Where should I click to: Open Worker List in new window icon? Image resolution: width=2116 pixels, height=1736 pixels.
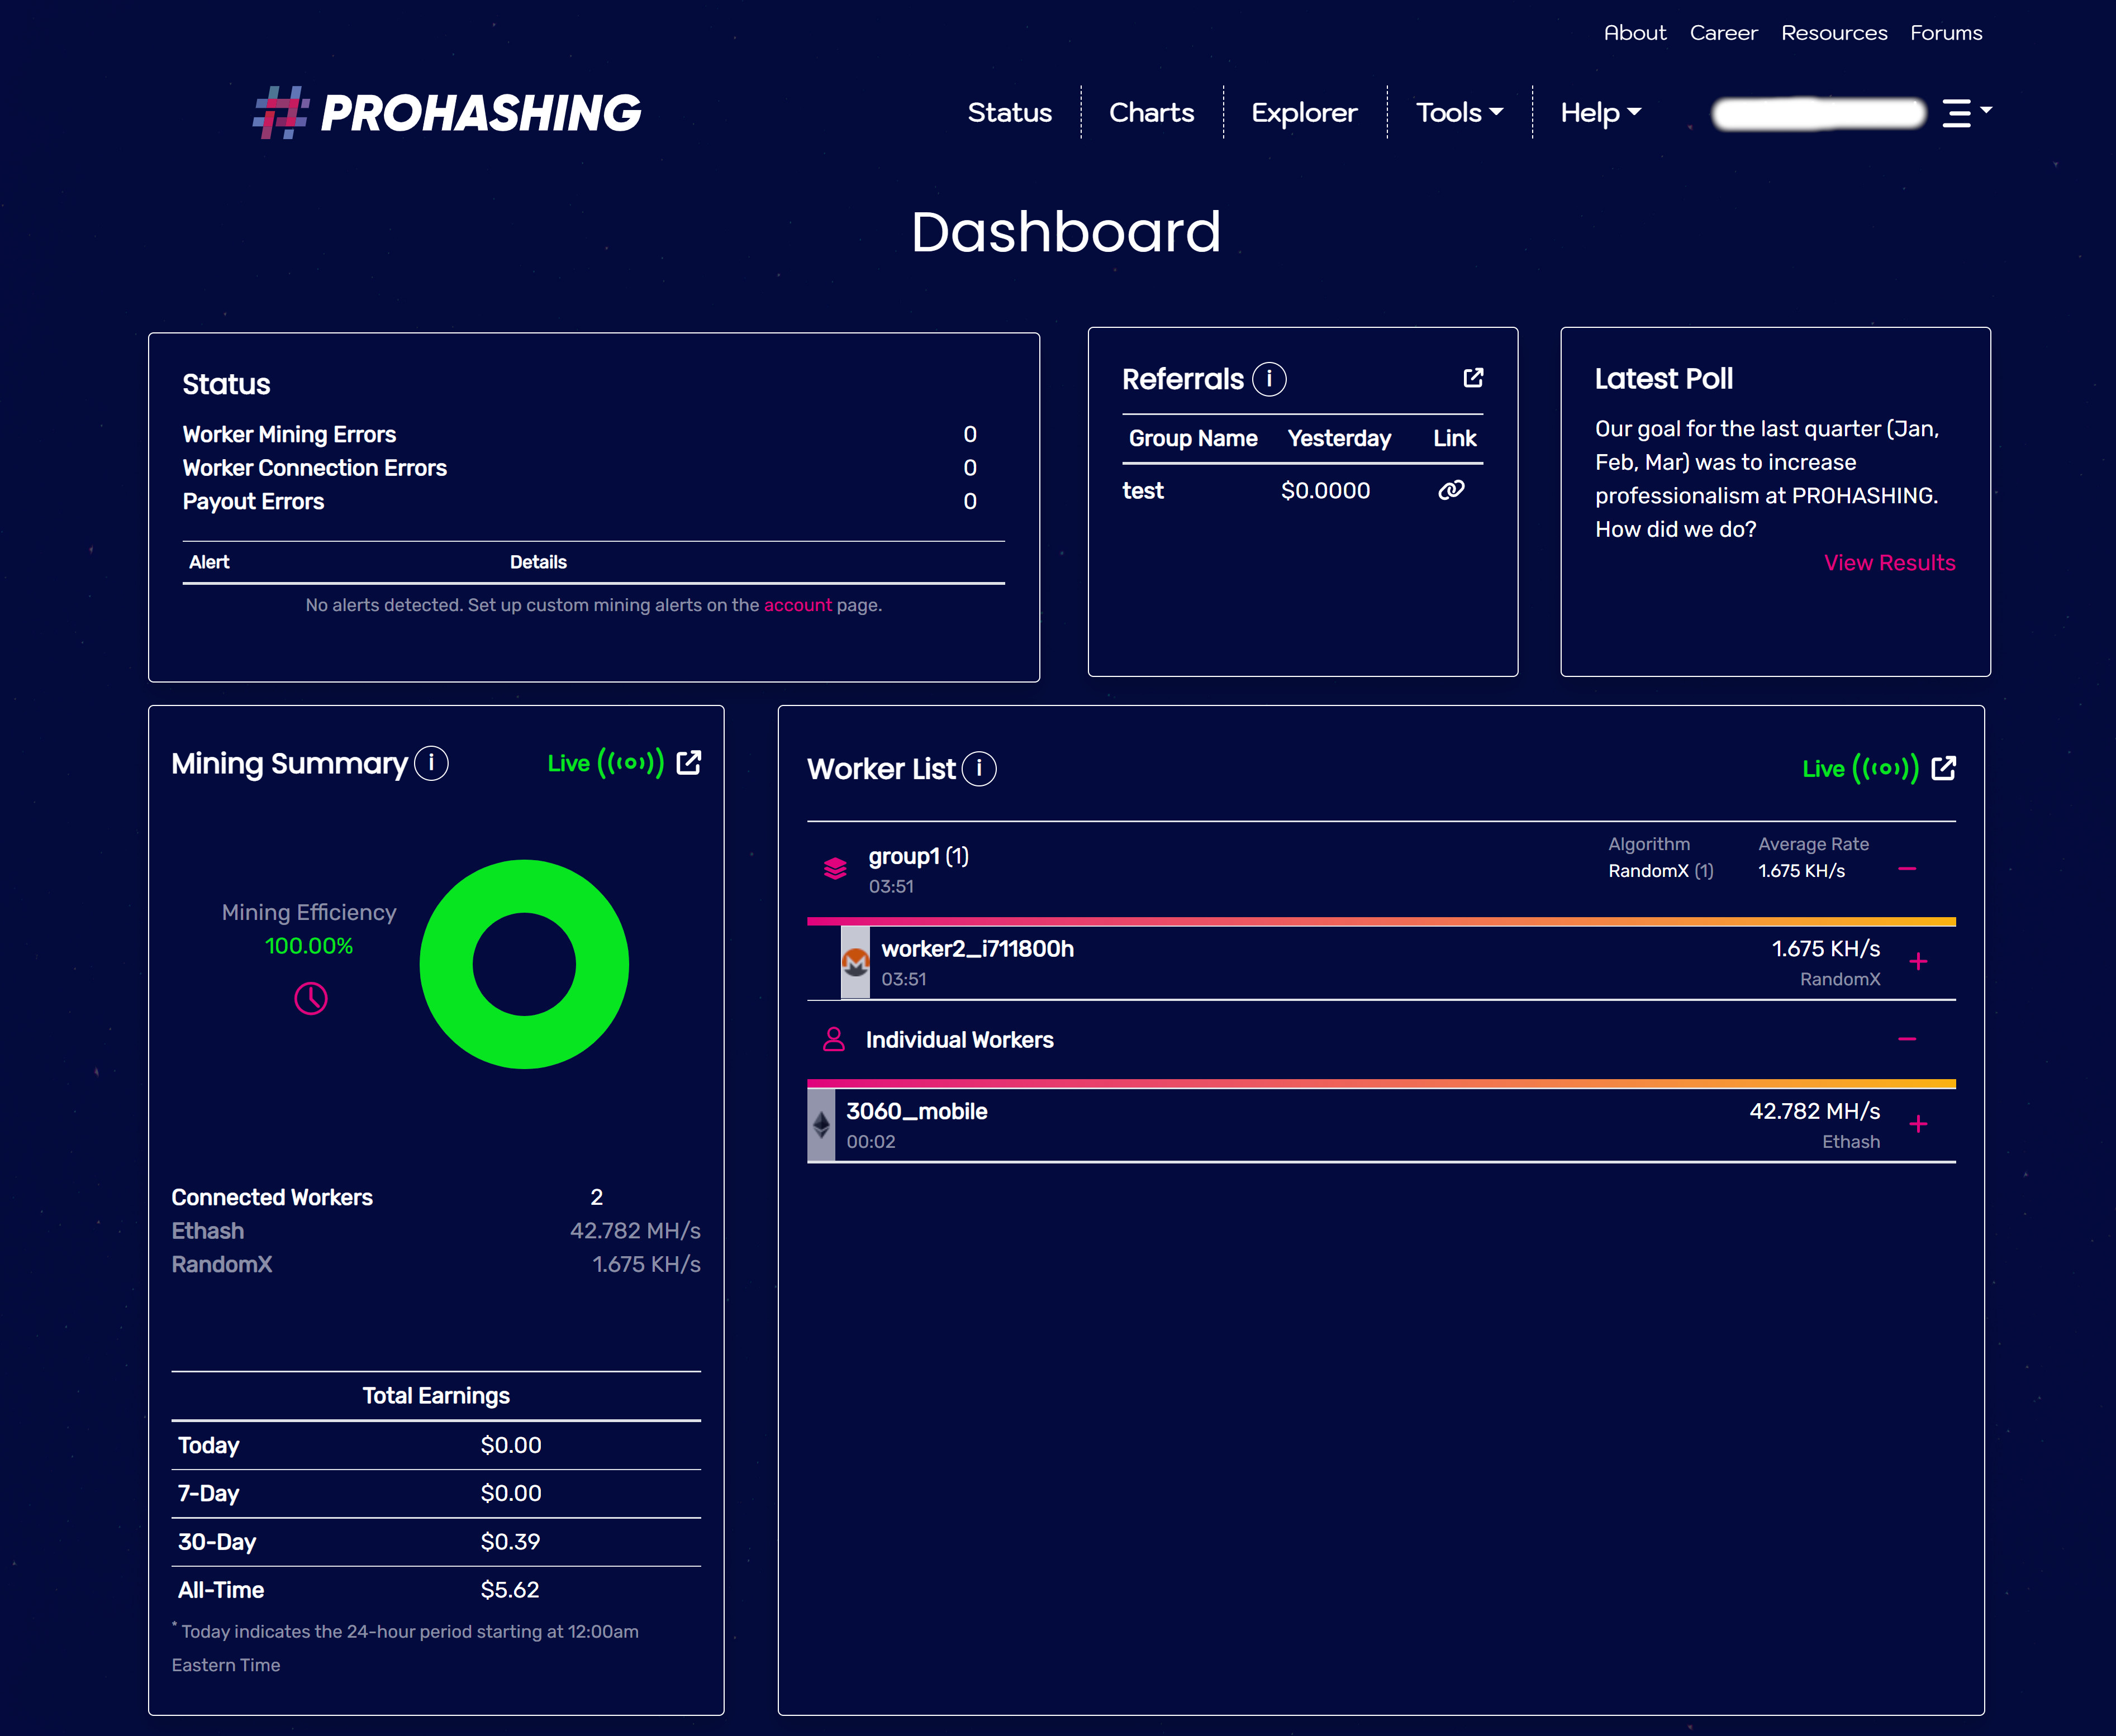coord(1943,768)
